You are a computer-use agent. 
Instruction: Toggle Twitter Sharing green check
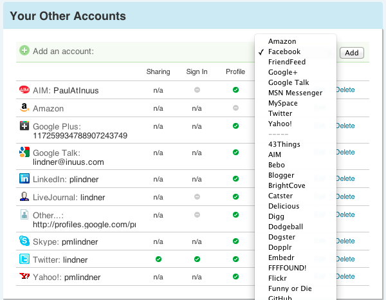[x=158, y=259]
